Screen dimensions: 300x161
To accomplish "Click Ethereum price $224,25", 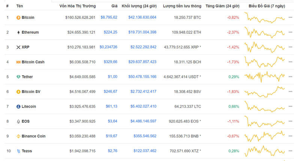I will pyautogui.click(x=110, y=32).
